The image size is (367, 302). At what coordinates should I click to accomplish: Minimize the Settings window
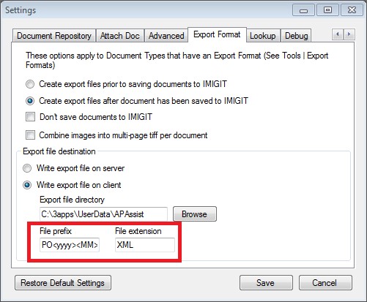pyautogui.click(x=303, y=10)
